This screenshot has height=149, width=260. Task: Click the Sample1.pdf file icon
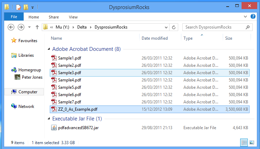click(x=54, y=58)
